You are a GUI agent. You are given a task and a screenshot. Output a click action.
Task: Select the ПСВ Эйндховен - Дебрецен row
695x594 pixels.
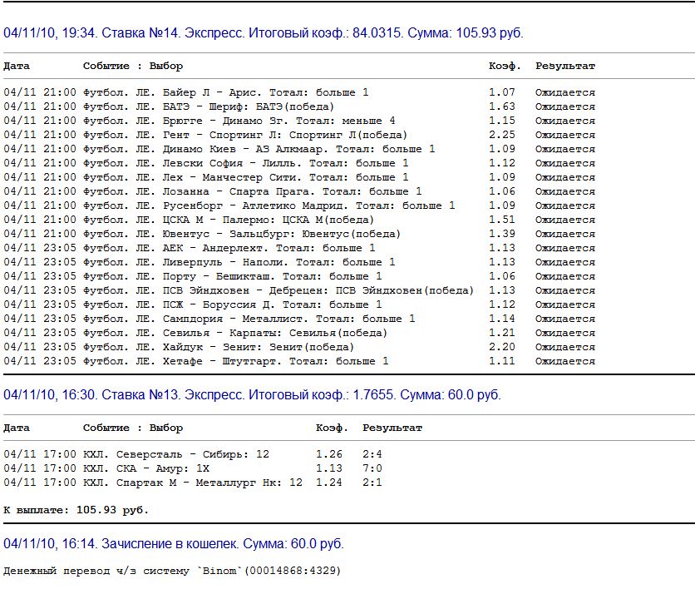299,290
